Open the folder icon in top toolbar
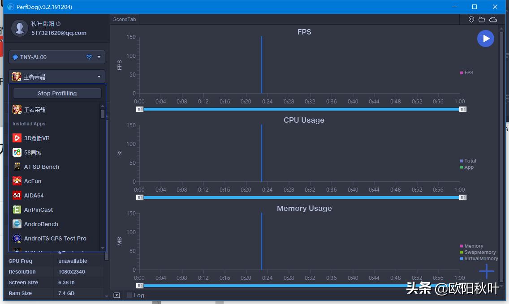 click(482, 19)
